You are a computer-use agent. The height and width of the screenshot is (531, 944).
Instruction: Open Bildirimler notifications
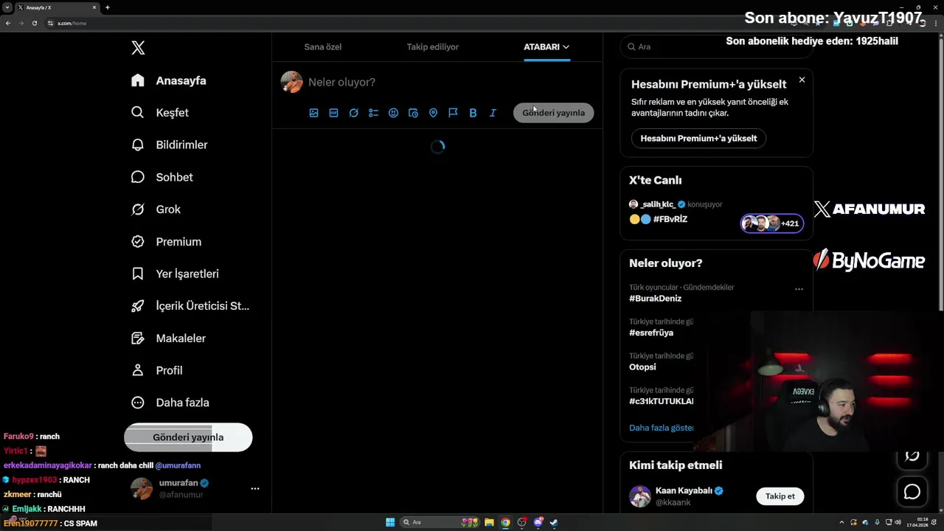point(170,145)
